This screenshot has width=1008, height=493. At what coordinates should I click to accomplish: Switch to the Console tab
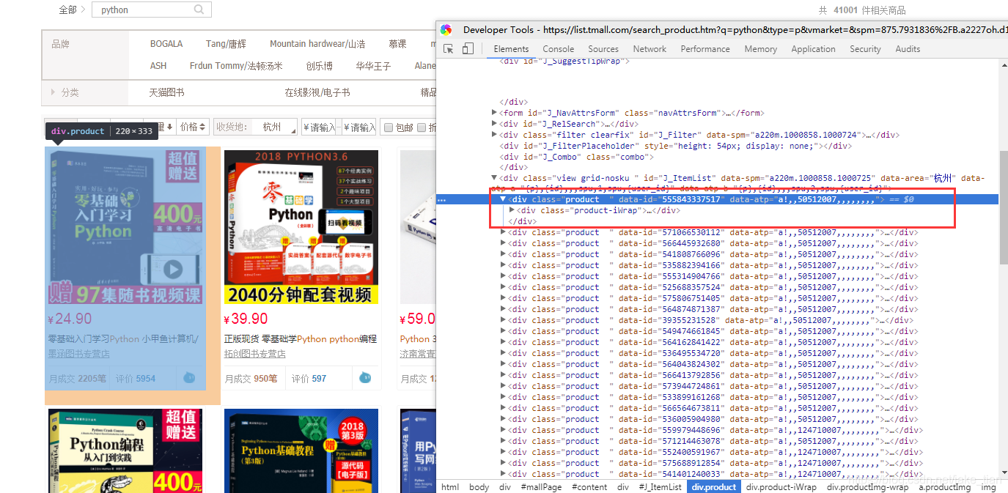pyautogui.click(x=559, y=49)
